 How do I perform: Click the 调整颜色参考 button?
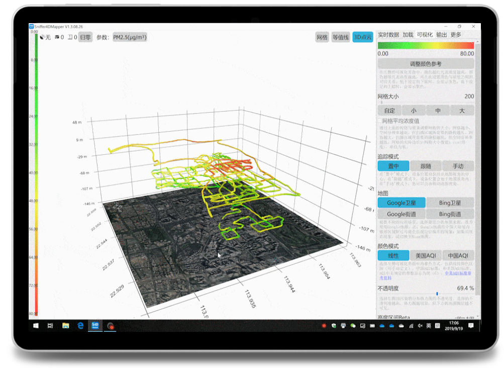426,64
